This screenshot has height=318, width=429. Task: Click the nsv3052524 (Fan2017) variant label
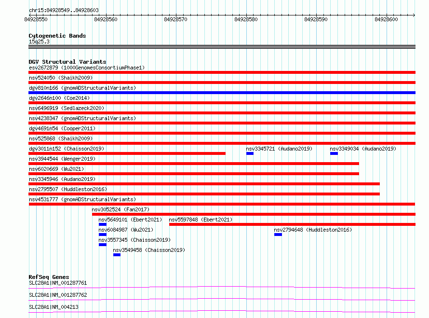pos(121,209)
